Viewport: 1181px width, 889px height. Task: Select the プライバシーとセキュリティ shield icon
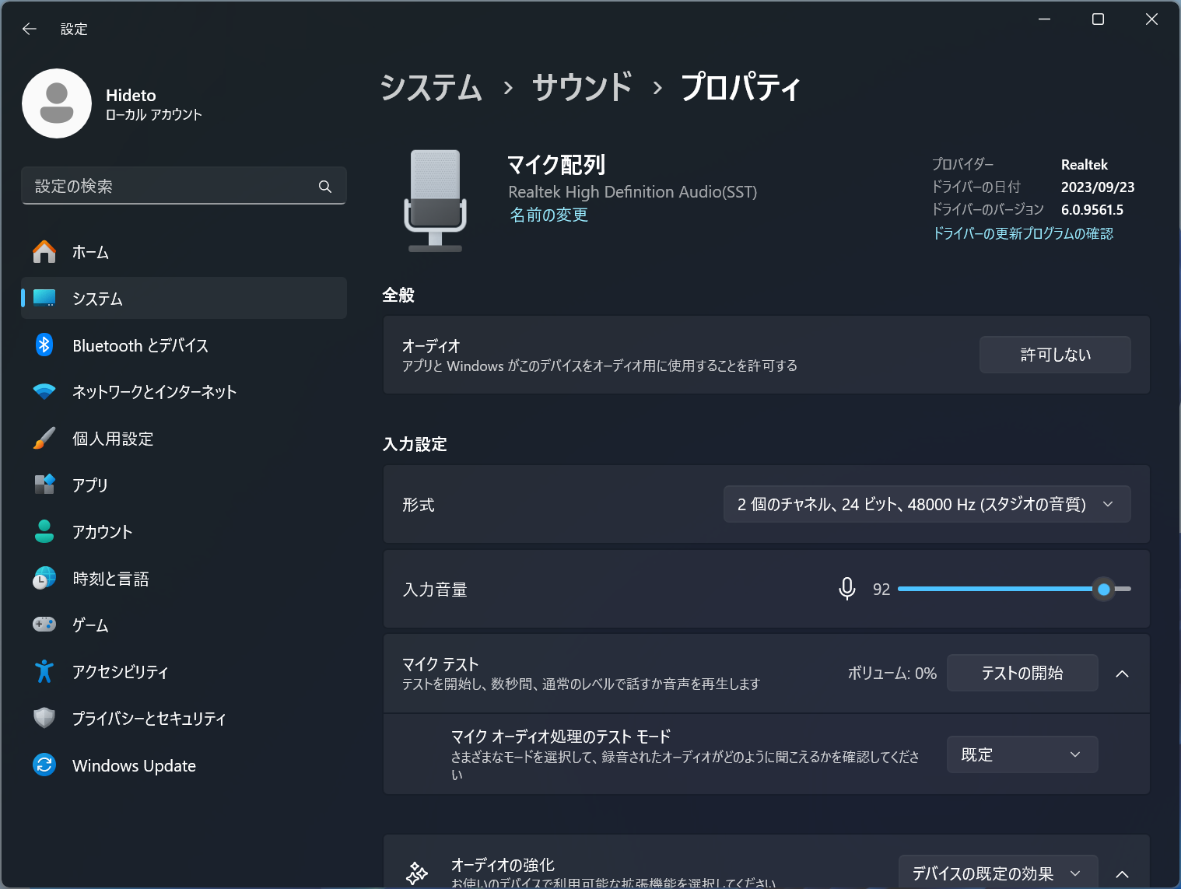[44, 718]
